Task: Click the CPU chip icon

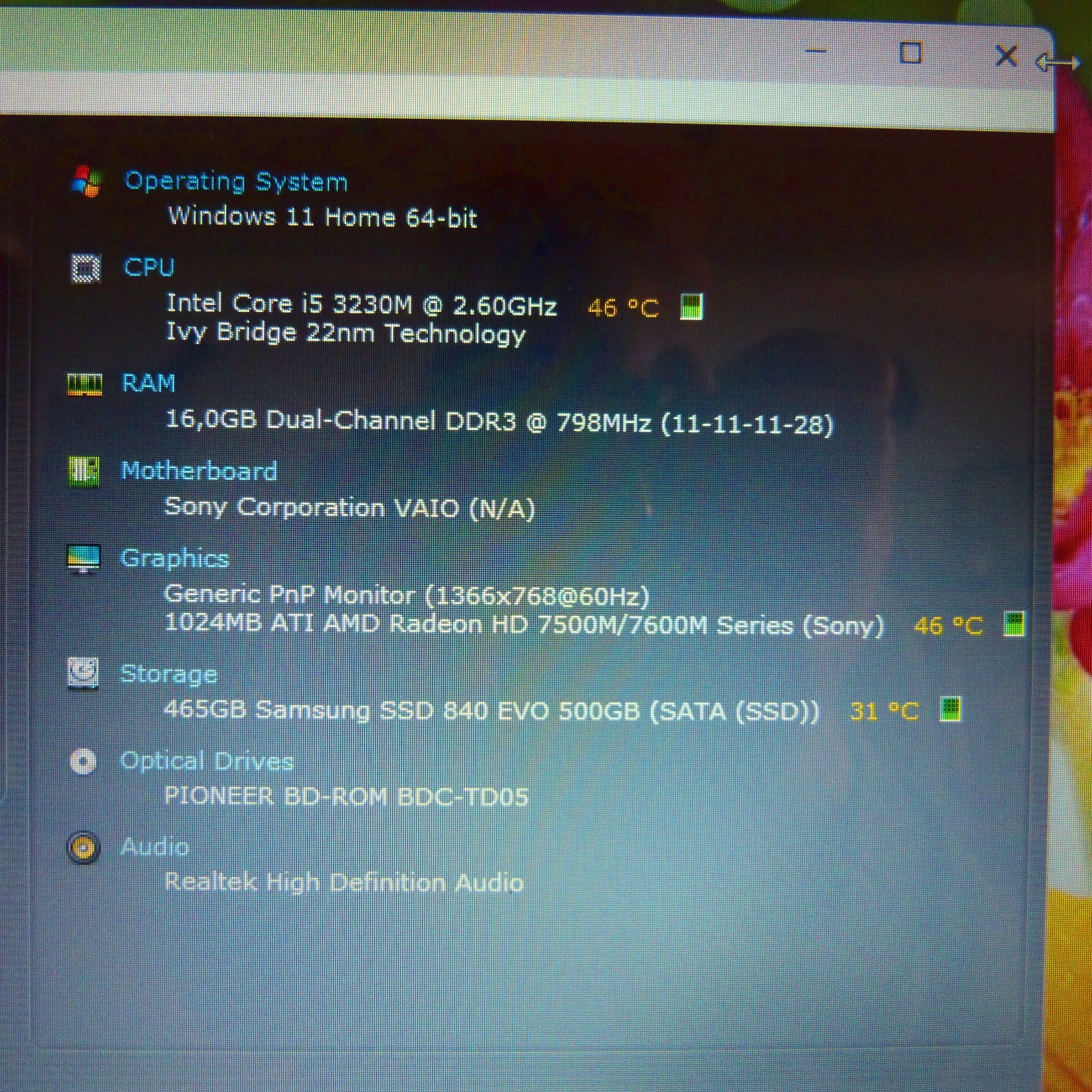Action: [85, 268]
